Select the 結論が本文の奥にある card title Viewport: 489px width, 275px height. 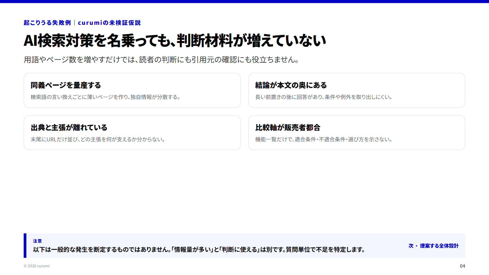(291, 85)
